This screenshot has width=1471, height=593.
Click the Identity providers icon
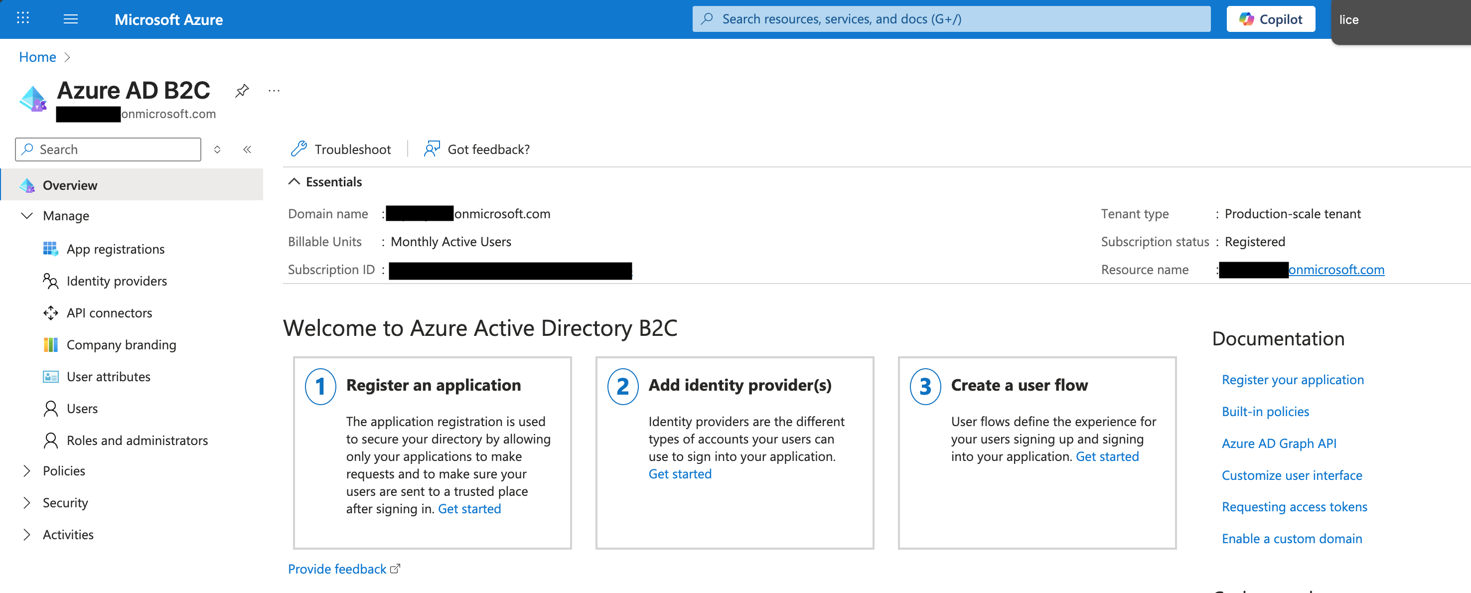click(50, 281)
